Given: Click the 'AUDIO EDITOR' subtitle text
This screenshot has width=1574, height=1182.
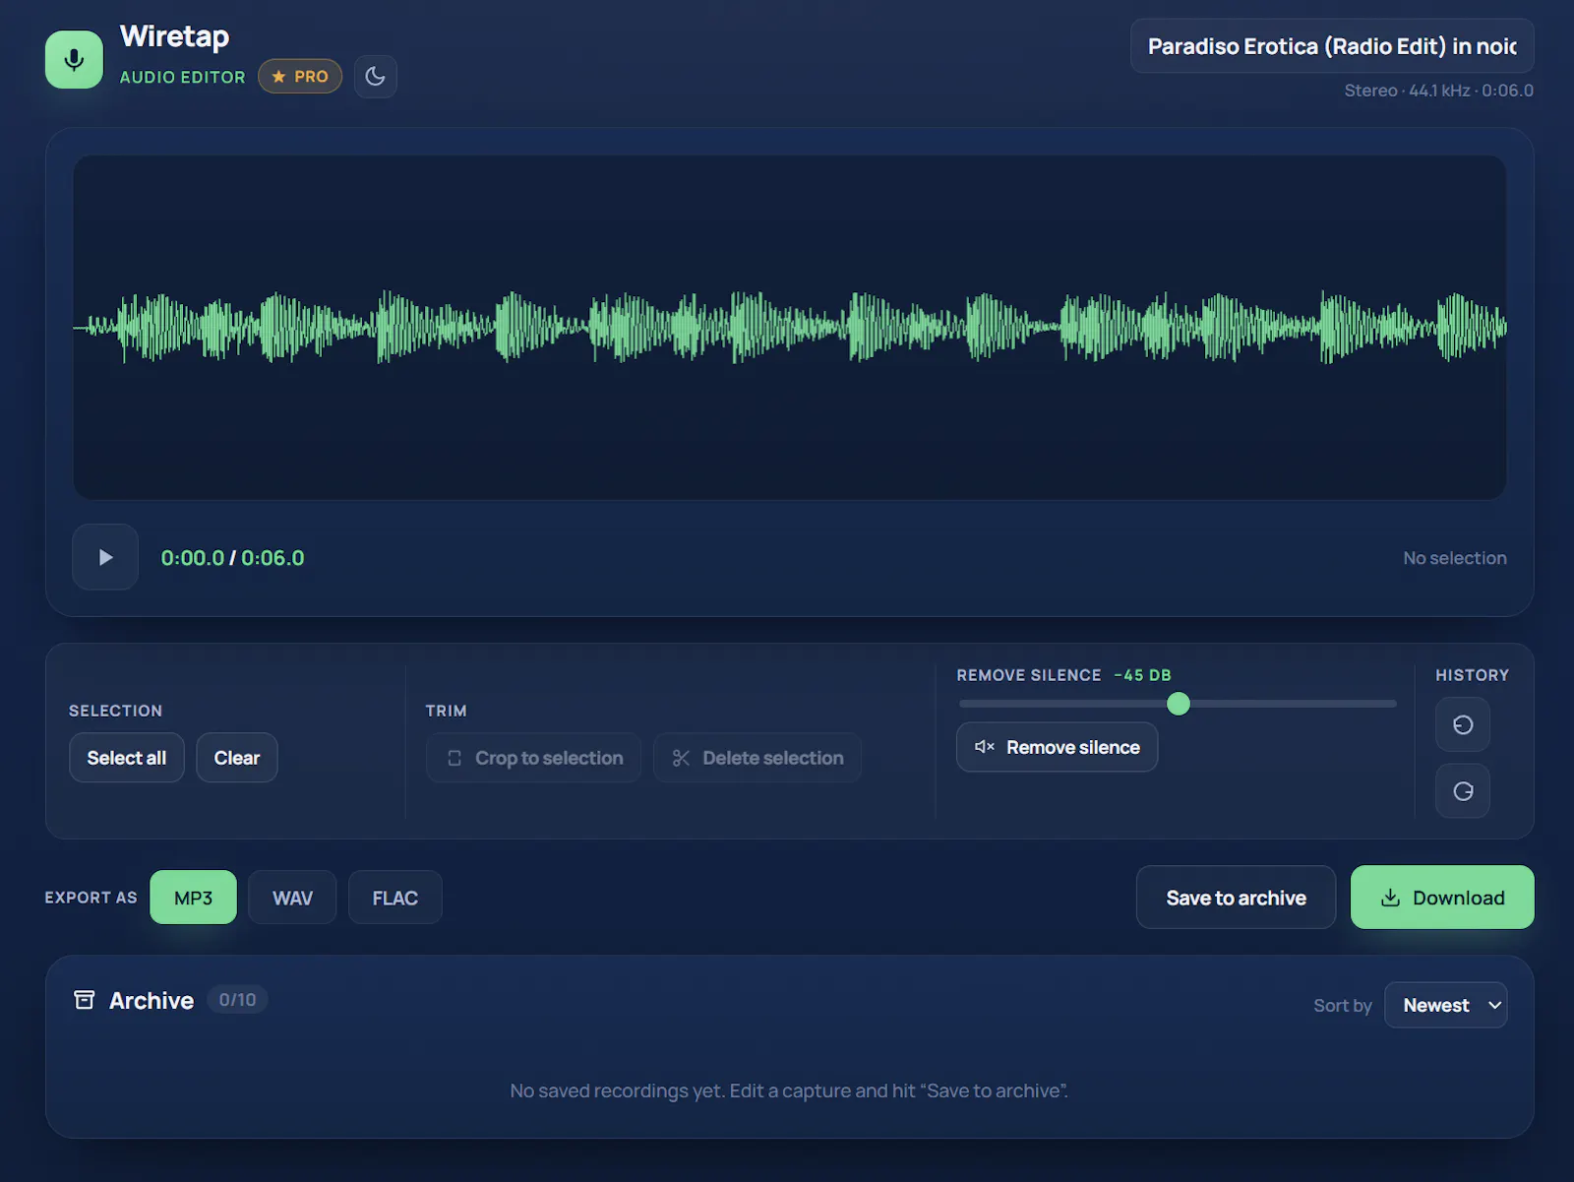Looking at the screenshot, I should click(x=182, y=77).
